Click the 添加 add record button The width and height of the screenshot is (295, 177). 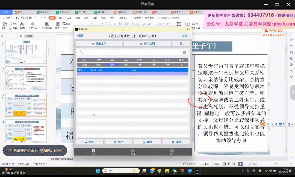[89, 142]
